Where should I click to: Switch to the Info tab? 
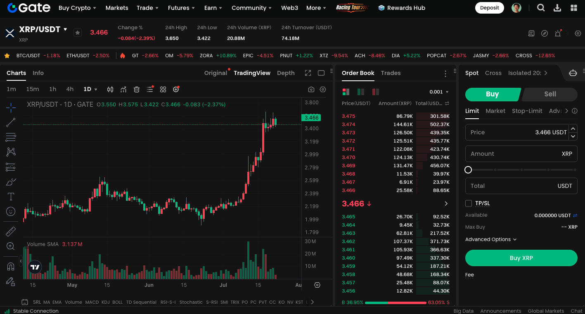pyautogui.click(x=38, y=73)
